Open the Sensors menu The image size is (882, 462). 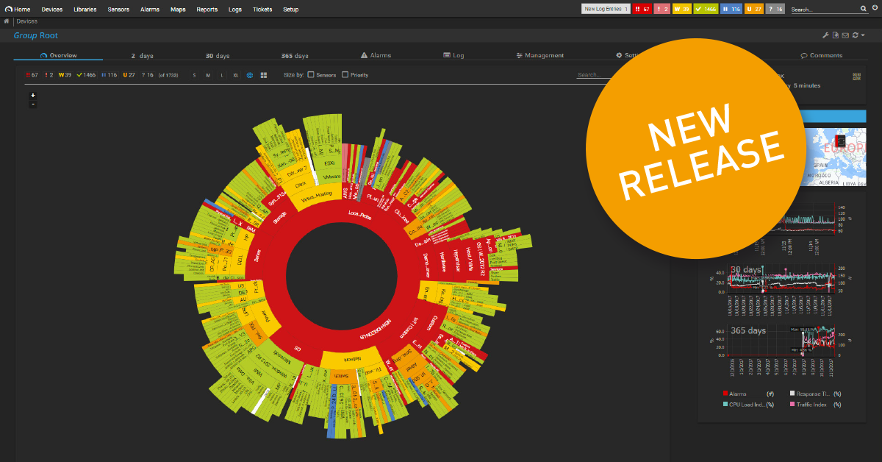pyautogui.click(x=119, y=10)
